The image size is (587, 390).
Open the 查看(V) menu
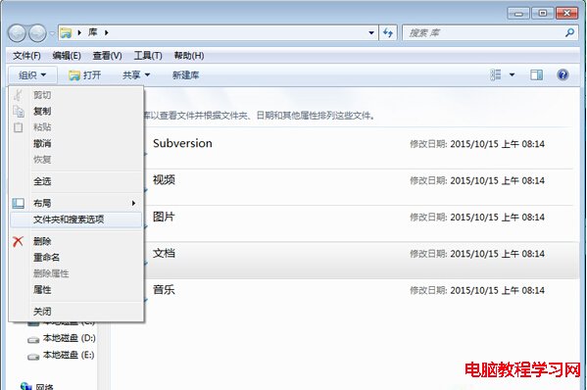(x=107, y=56)
